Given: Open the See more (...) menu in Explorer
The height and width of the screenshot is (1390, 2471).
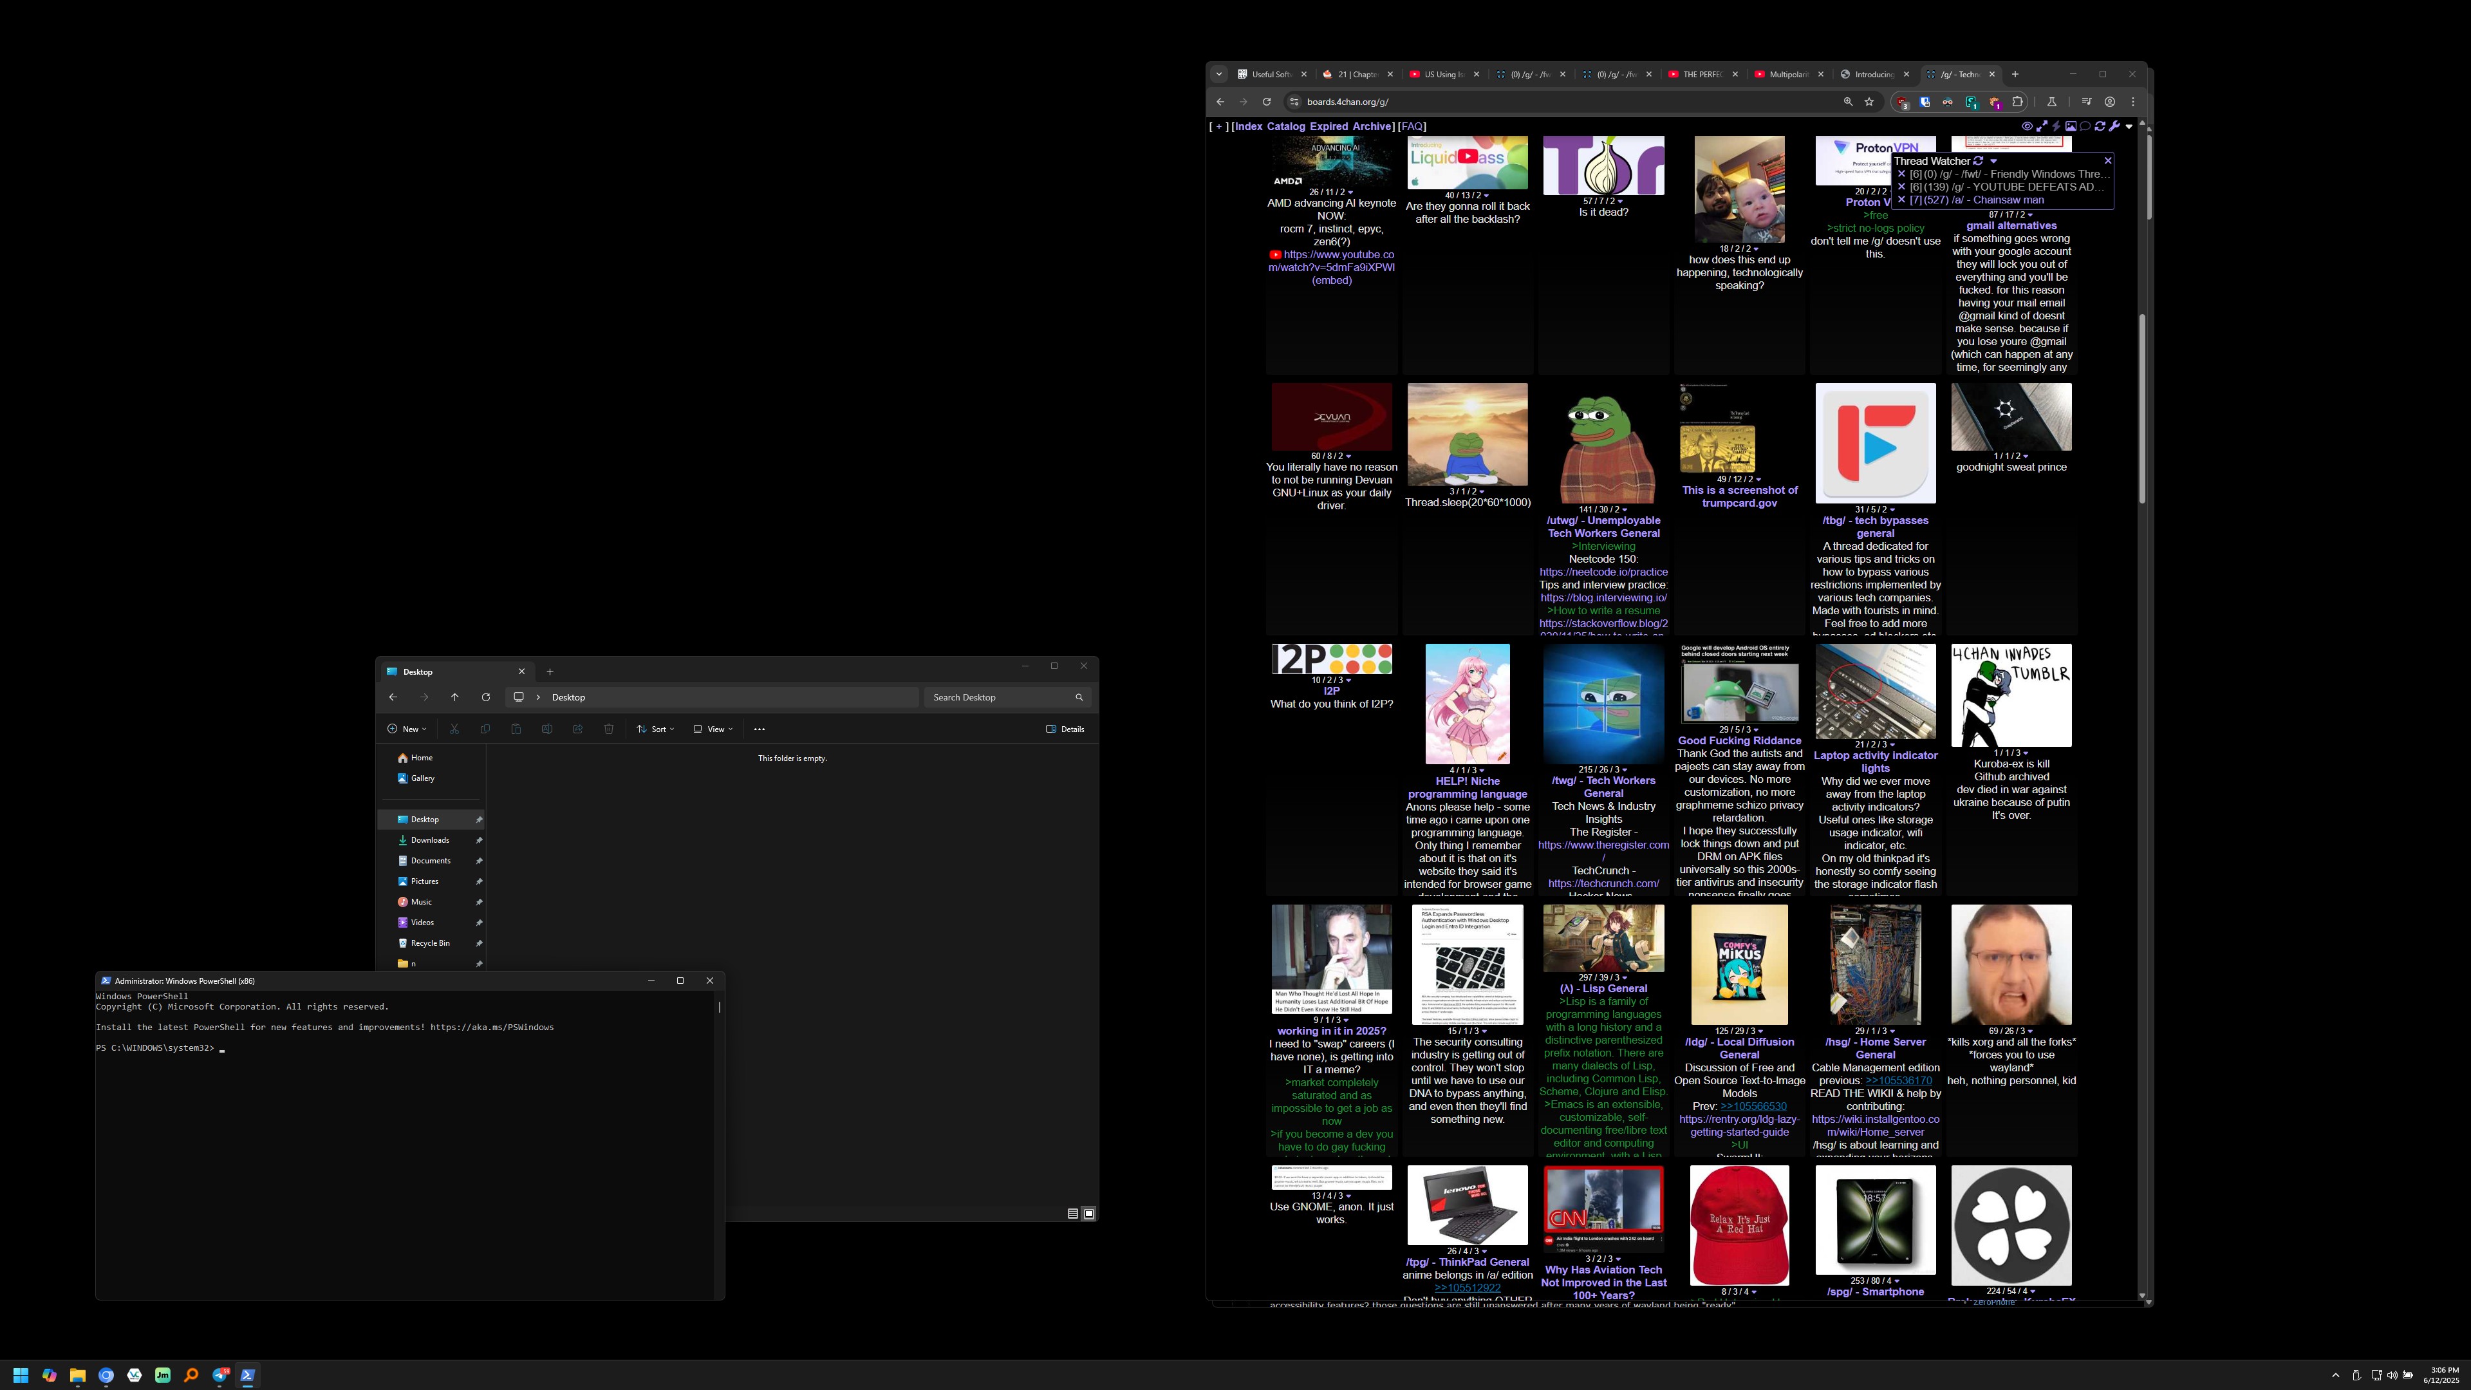Looking at the screenshot, I should 760,729.
